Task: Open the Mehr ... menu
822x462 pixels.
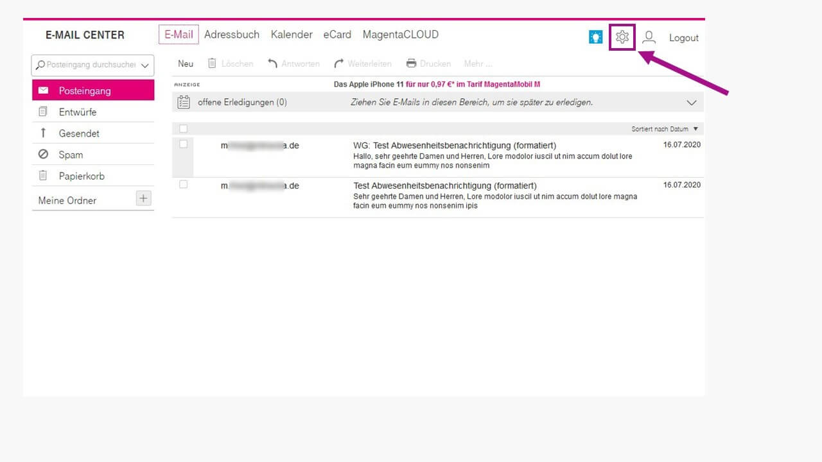Action: pyautogui.click(x=478, y=64)
